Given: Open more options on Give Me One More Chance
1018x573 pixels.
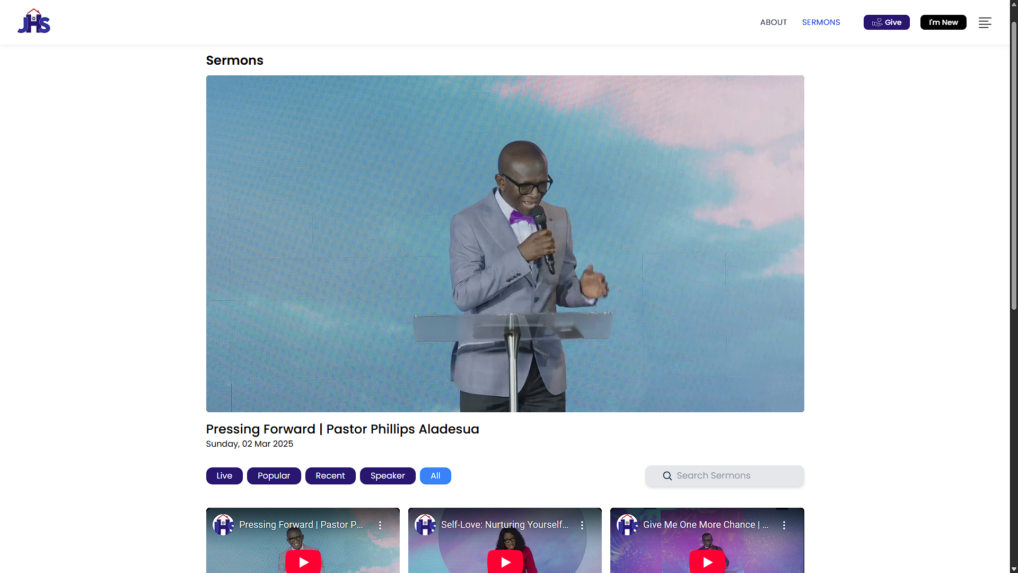Looking at the screenshot, I should click(784, 525).
